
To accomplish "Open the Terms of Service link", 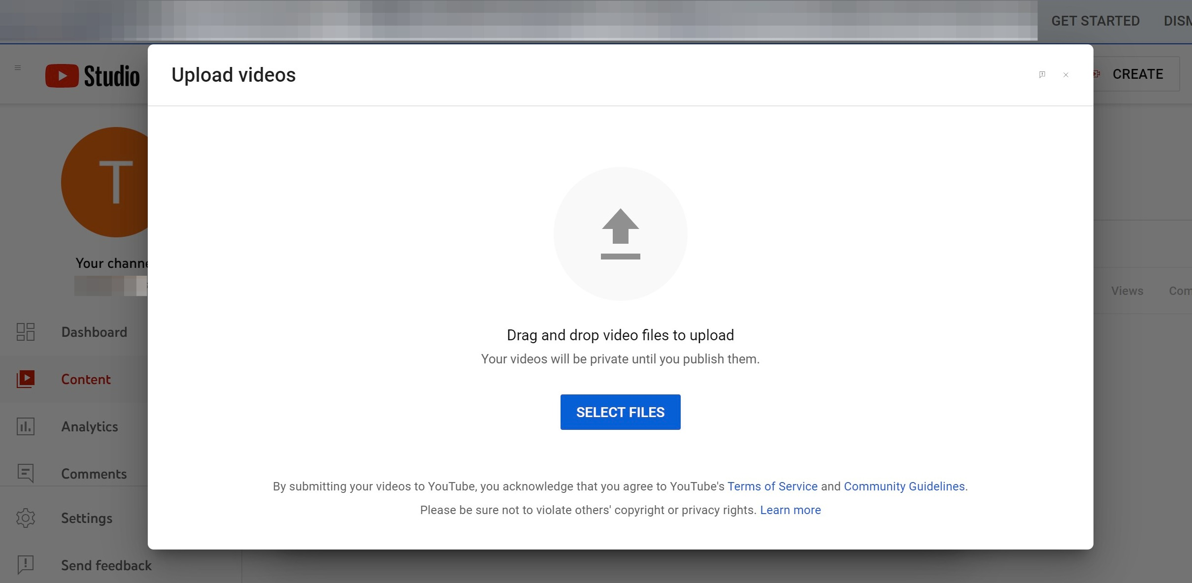I will [x=772, y=486].
